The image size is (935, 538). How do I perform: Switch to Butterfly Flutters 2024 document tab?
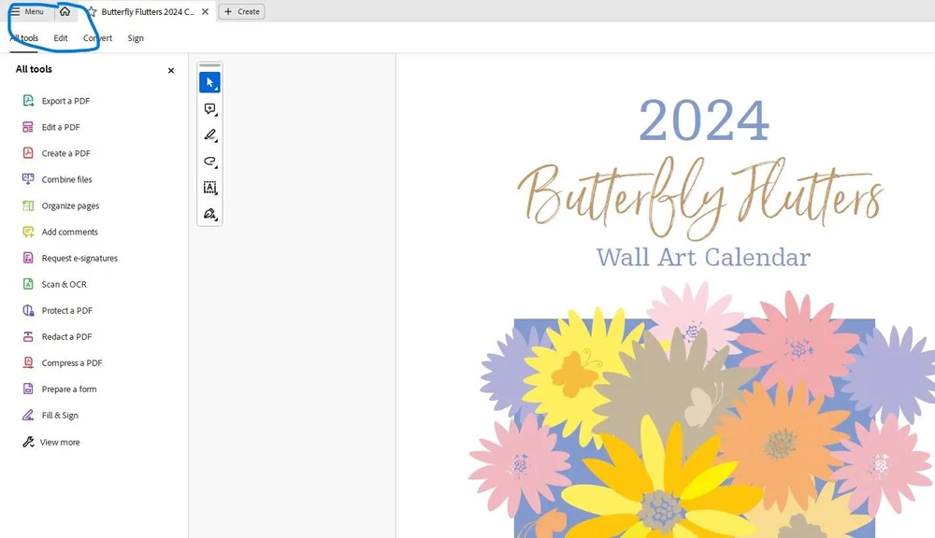(148, 11)
